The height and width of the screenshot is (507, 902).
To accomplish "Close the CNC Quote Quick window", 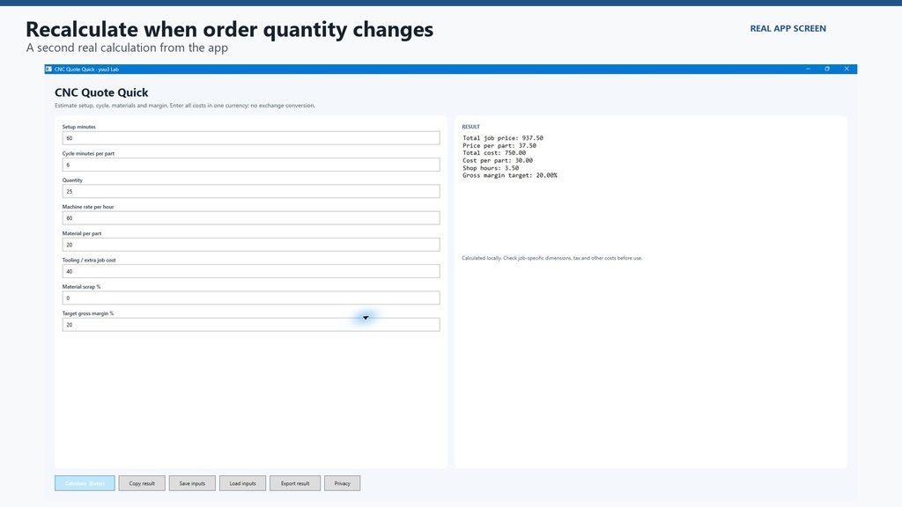I will pos(847,69).
